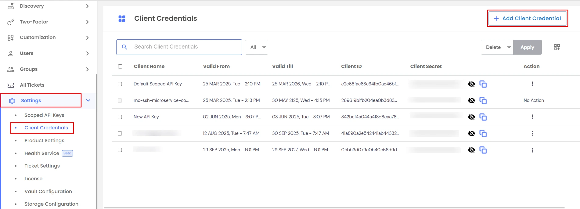Click the sidebar vertical scrollbar

96,141
